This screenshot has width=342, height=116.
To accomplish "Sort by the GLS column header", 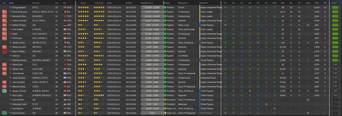I will (x=291, y=3).
